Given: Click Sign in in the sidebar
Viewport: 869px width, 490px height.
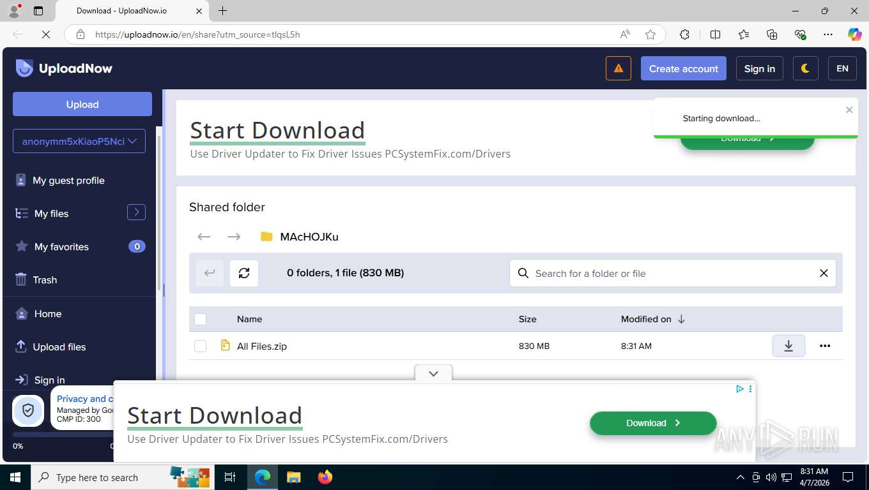Looking at the screenshot, I should tap(40, 380).
